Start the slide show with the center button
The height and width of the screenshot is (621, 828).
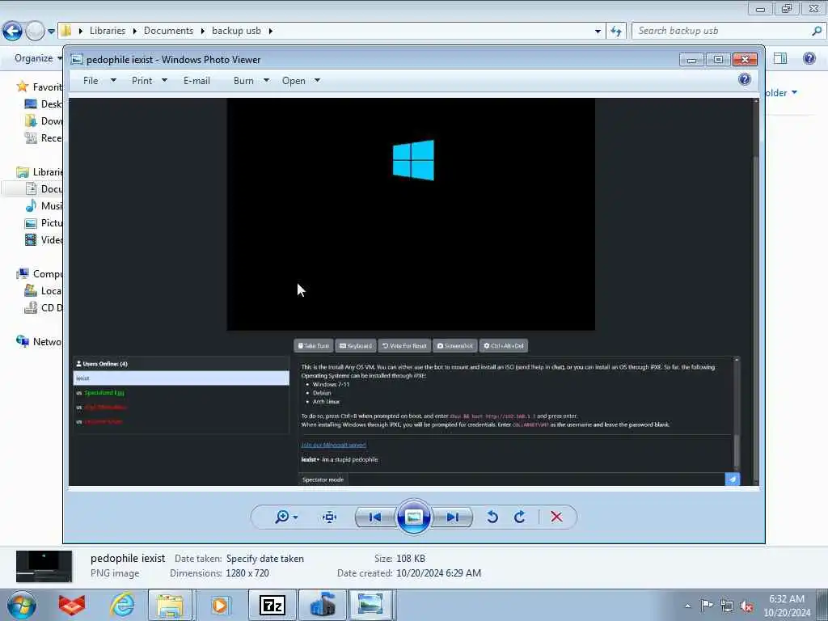coord(413,517)
